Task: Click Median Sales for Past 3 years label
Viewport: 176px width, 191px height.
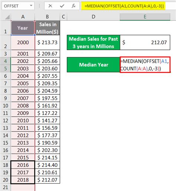Action: (x=94, y=43)
